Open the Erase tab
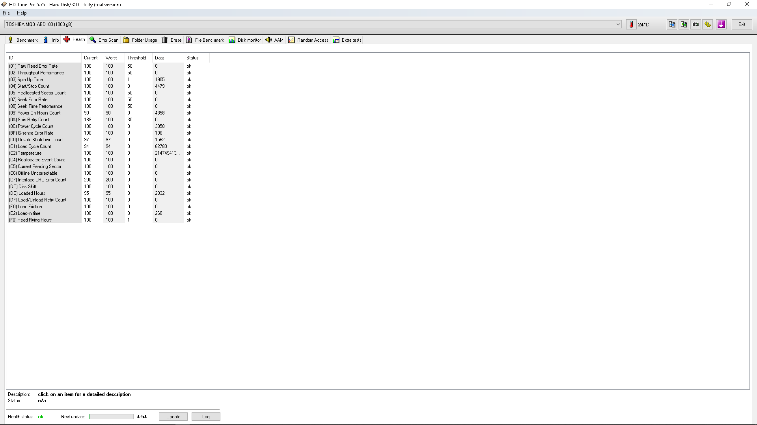 pyautogui.click(x=172, y=40)
